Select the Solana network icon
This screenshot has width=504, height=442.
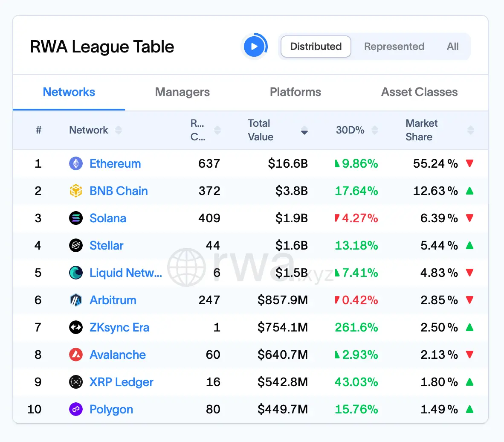[75, 218]
